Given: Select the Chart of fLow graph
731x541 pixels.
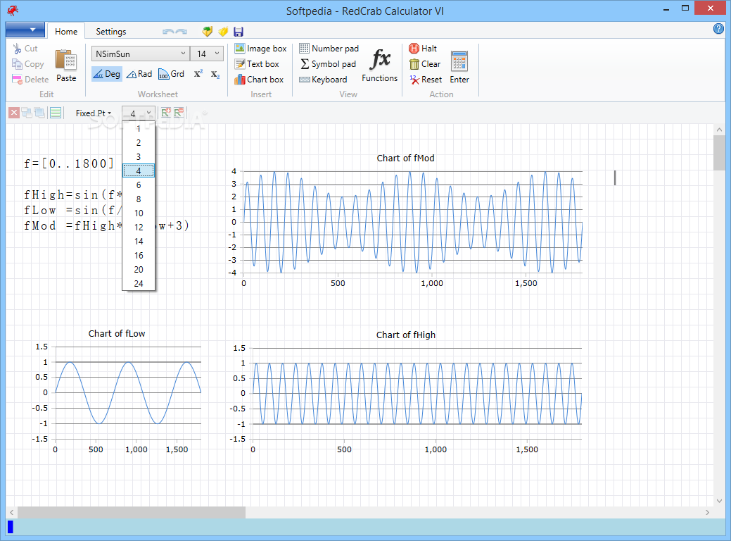Looking at the screenshot, I should (x=117, y=392).
